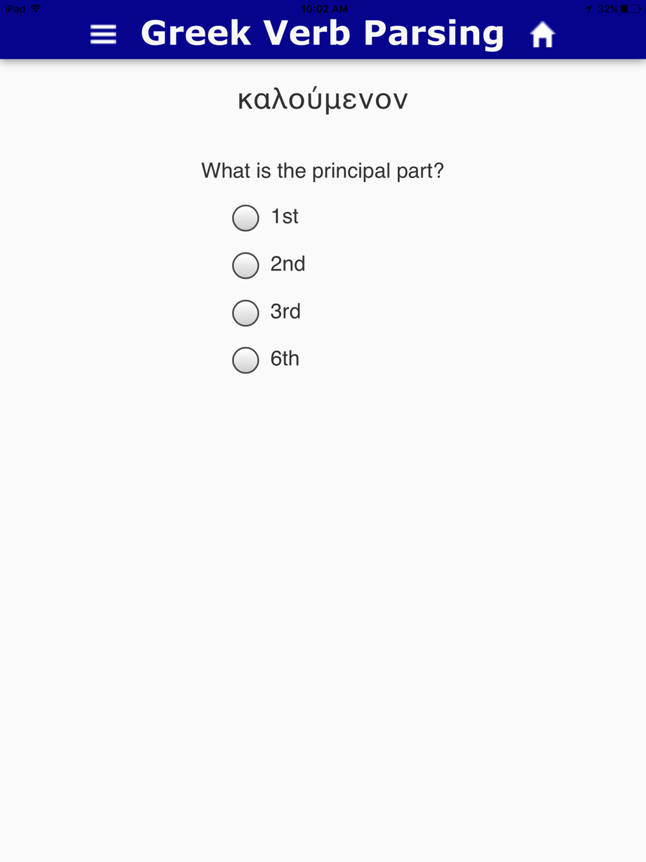Pick the 3rd radio button circle
The height and width of the screenshot is (862, 646).
[x=245, y=313]
